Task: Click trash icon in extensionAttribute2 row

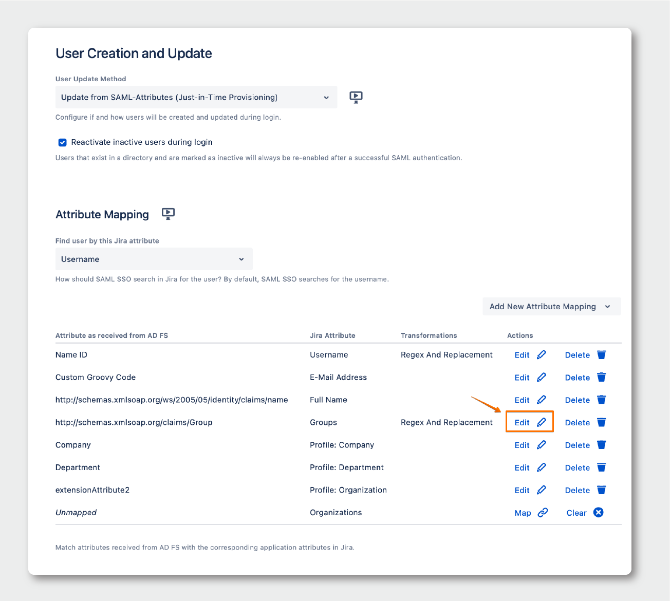Action: 602,490
